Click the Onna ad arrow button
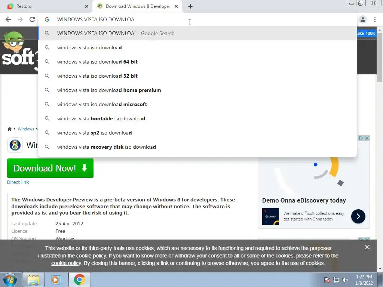The image size is (383, 287). [x=358, y=216]
